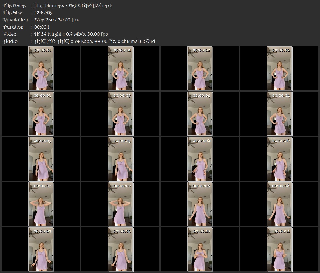Click the 'Duration' label
The height and width of the screenshot is (273, 320).
[13, 27]
